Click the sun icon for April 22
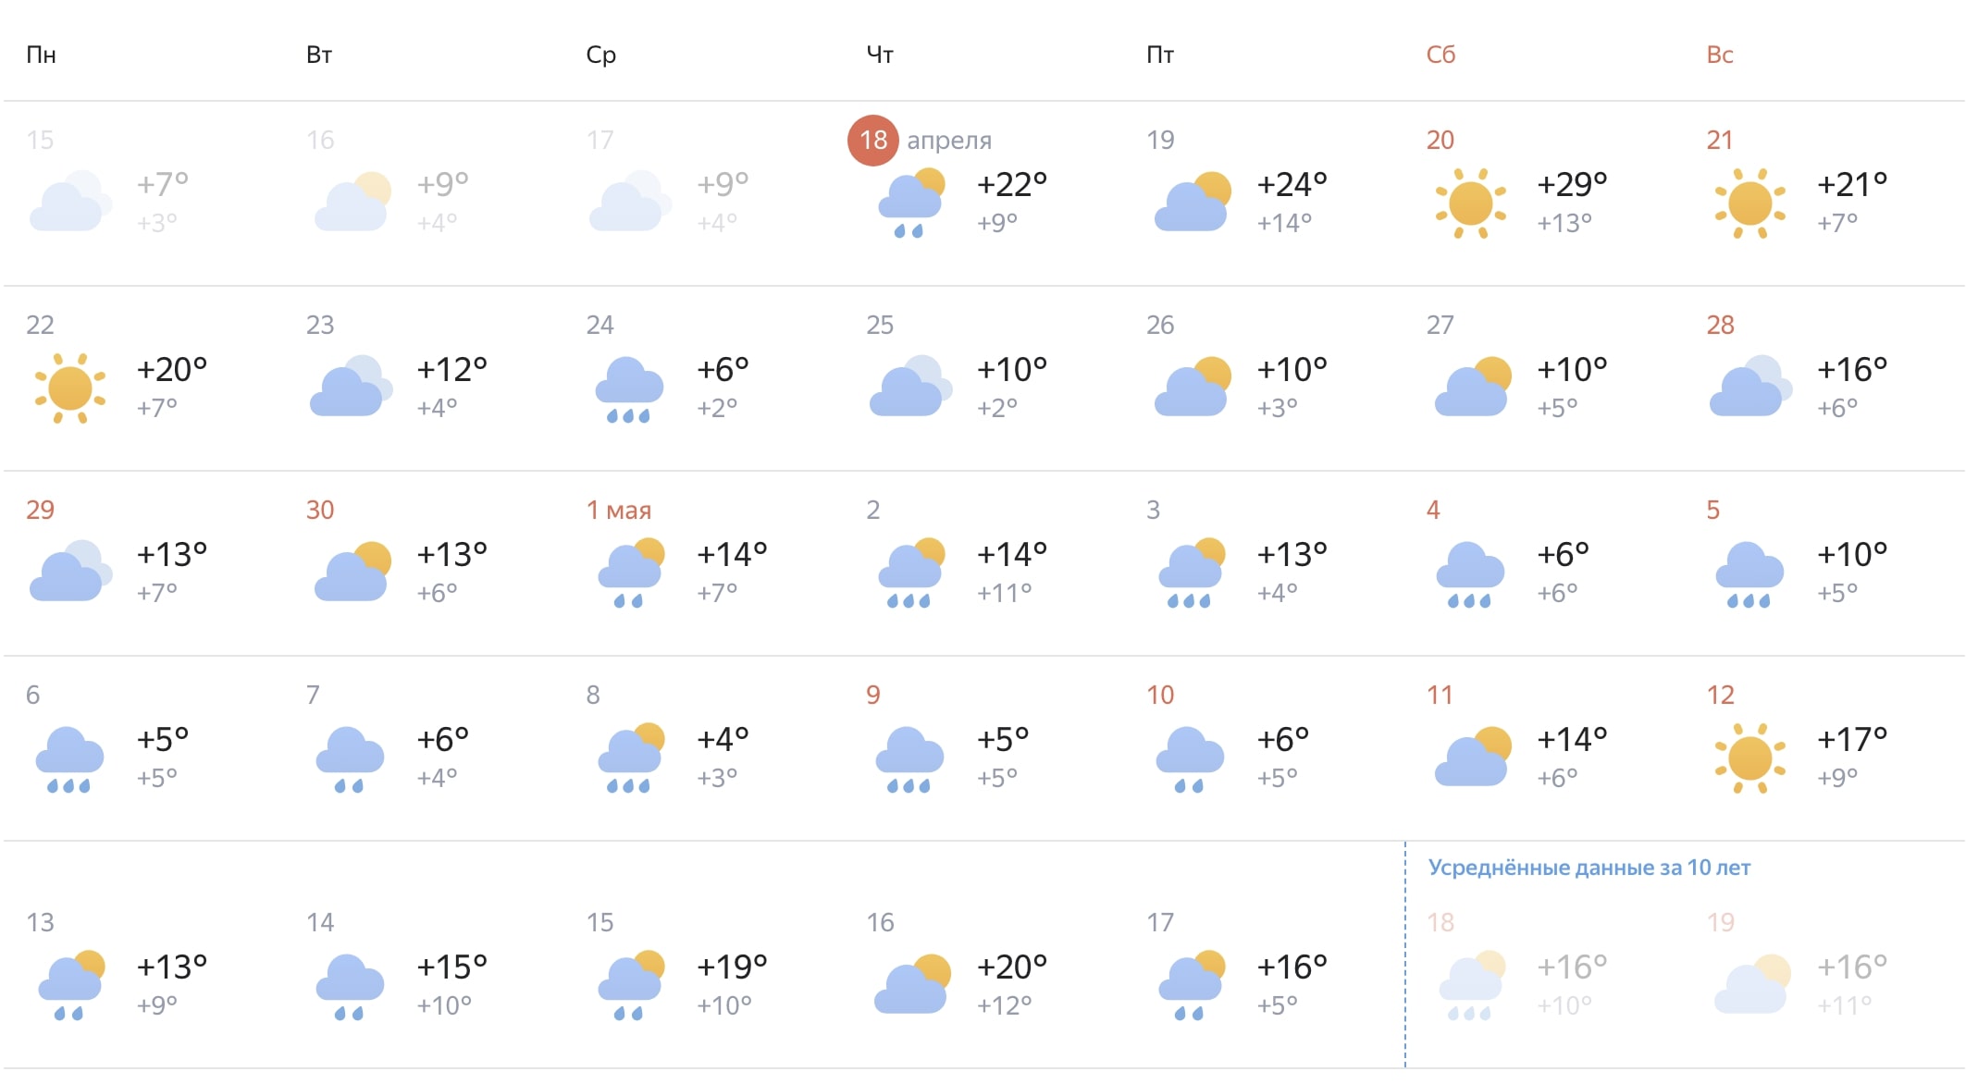The width and height of the screenshot is (1978, 1084). pyautogui.click(x=70, y=388)
